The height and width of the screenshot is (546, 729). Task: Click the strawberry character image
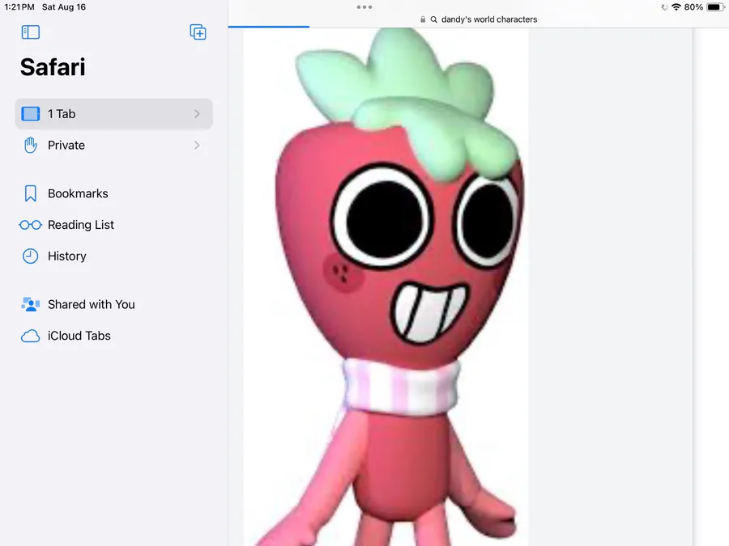(386, 287)
